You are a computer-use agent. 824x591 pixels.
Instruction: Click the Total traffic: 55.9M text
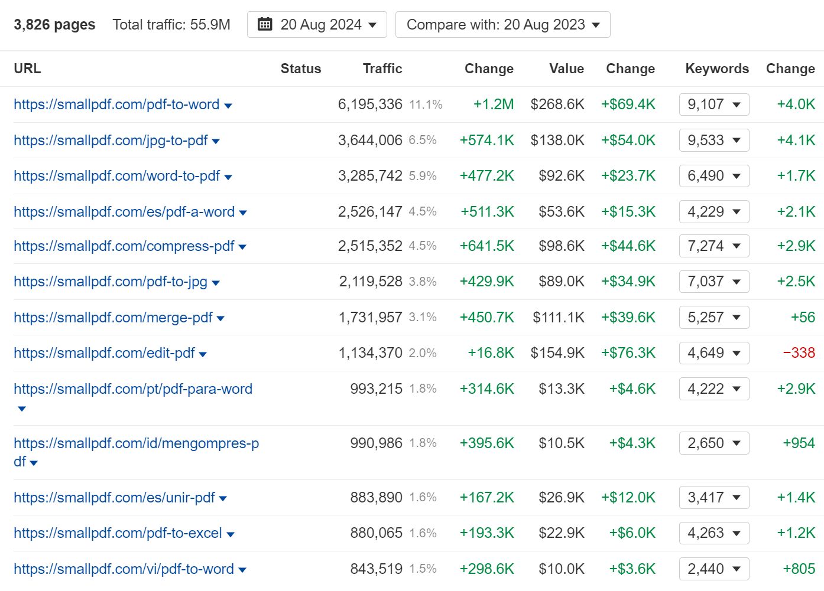pos(171,25)
